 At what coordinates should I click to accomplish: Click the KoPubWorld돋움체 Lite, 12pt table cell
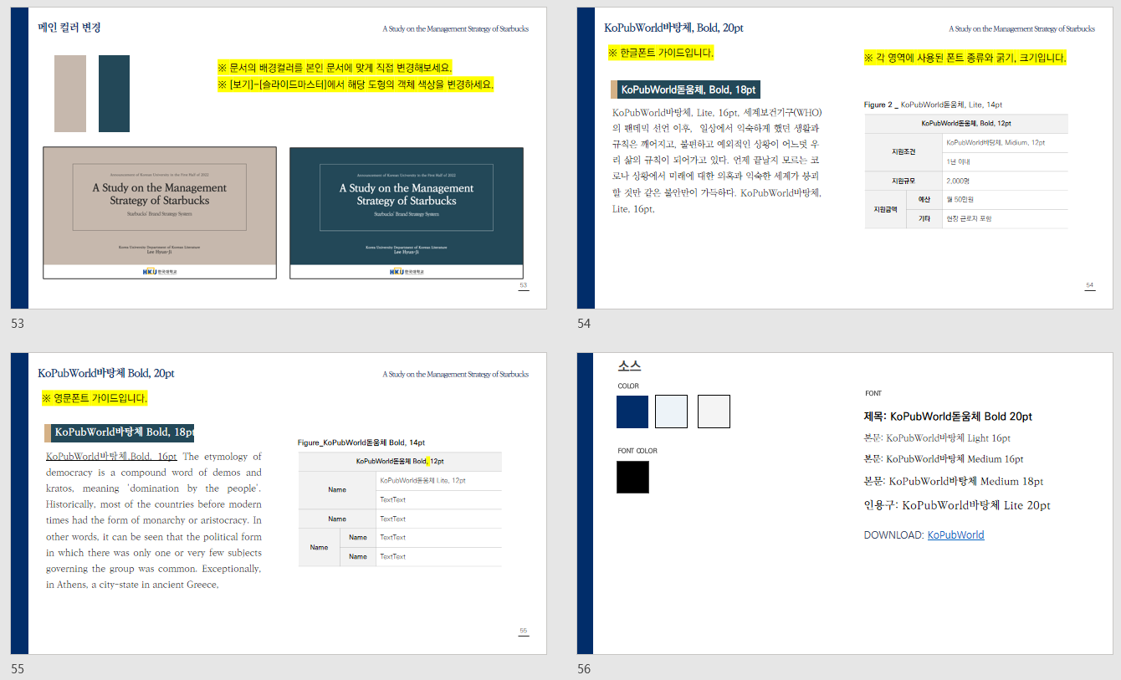pyautogui.click(x=439, y=481)
